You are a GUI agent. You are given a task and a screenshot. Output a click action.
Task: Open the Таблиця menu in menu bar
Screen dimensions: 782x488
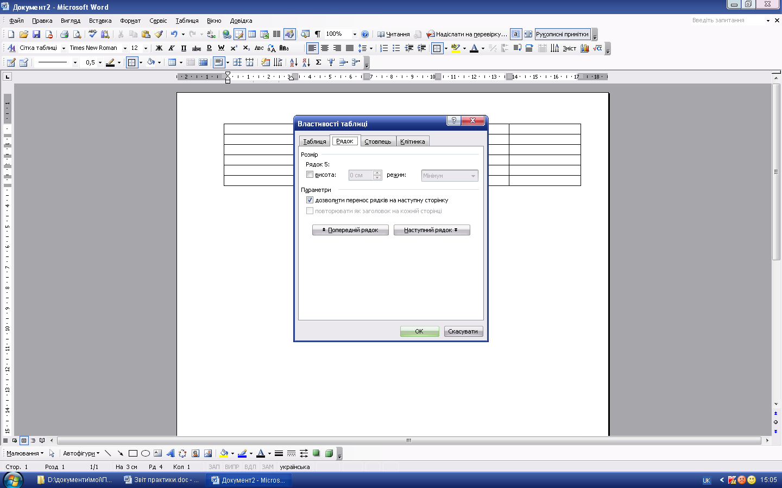(x=187, y=21)
